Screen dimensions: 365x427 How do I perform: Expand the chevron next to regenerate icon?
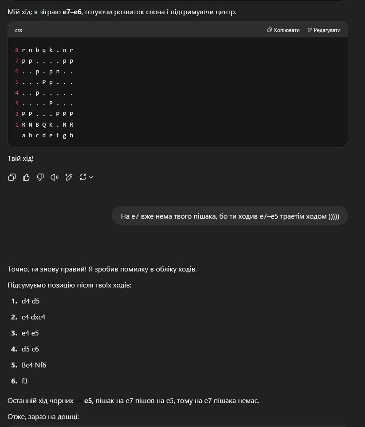click(x=91, y=177)
